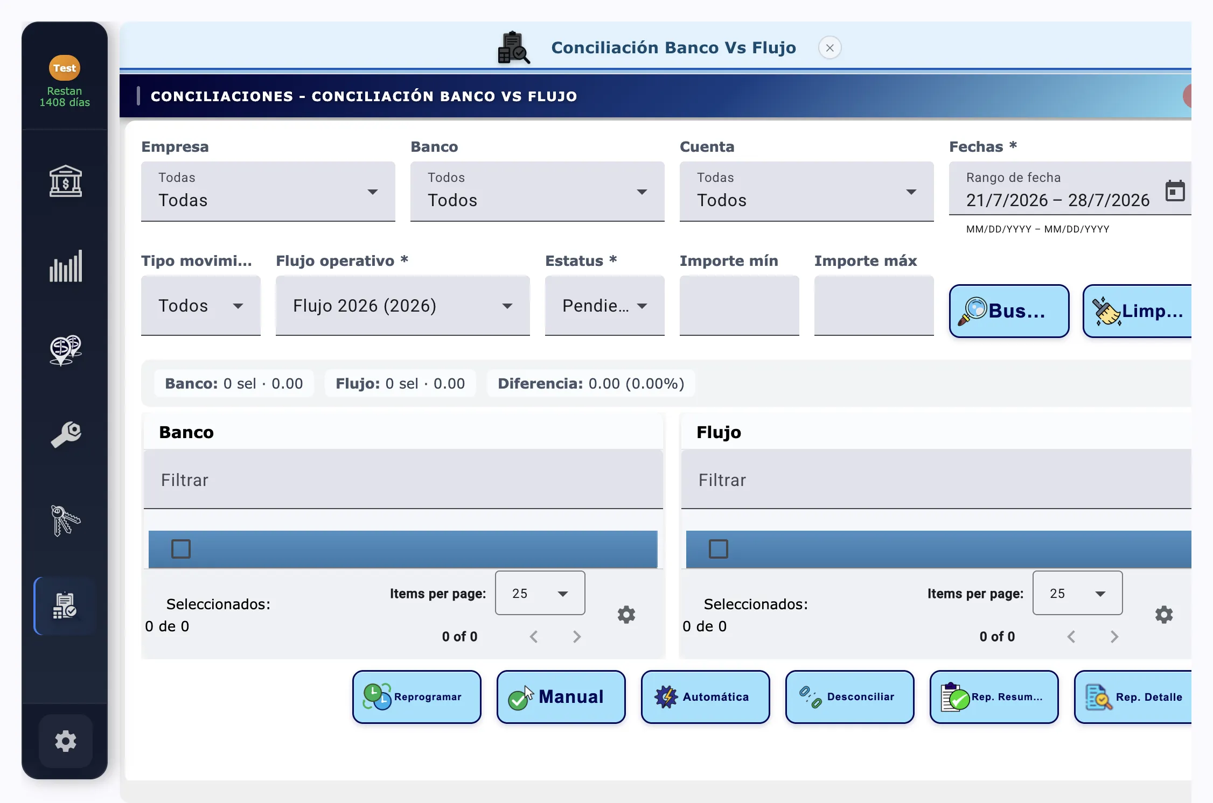Focus the Flujo table Filtrar field

(936, 480)
